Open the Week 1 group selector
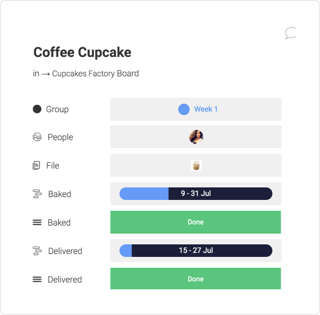This screenshot has width=320, height=315. pyautogui.click(x=196, y=109)
